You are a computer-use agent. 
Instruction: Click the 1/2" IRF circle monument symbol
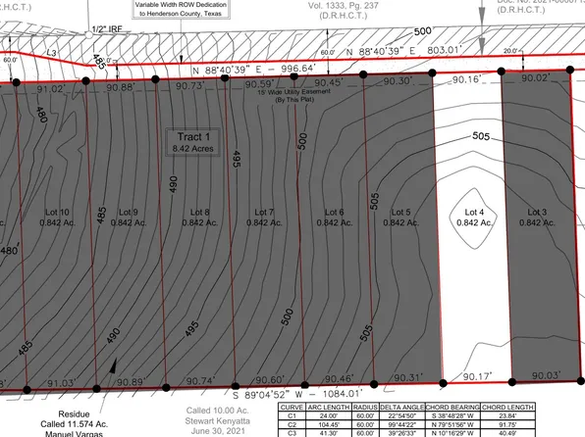coord(88,35)
